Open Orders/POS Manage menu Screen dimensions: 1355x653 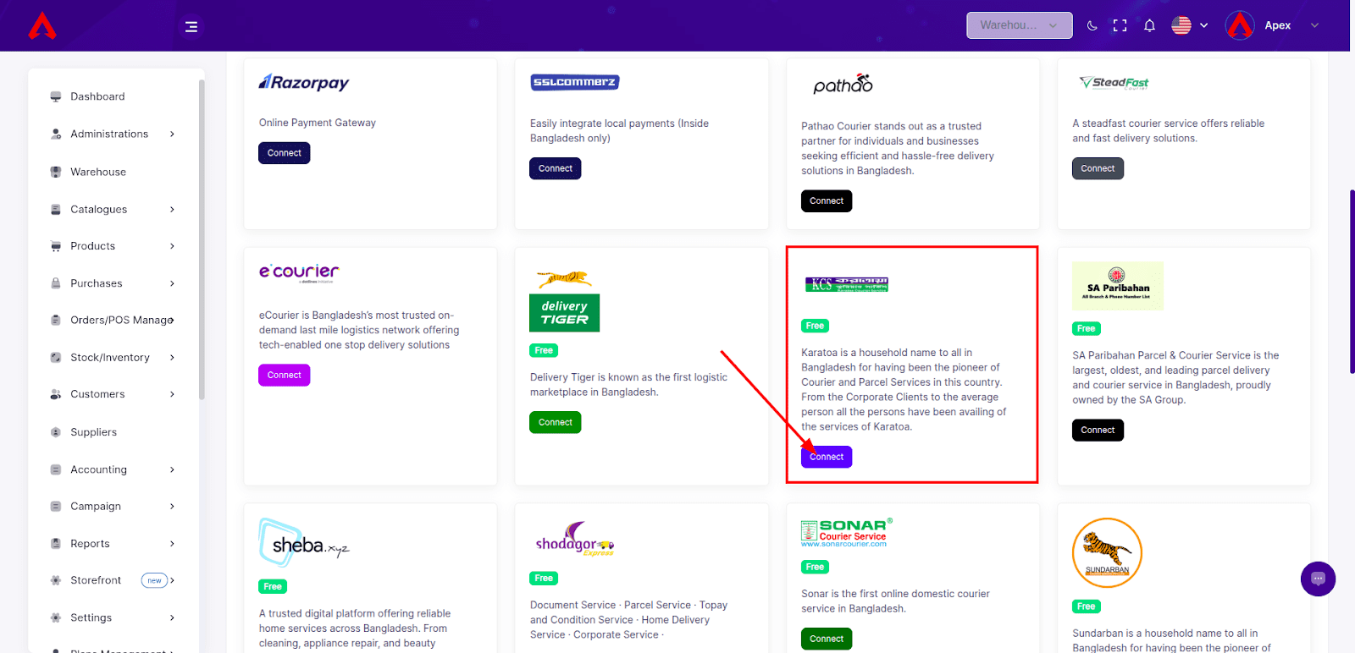pos(122,320)
